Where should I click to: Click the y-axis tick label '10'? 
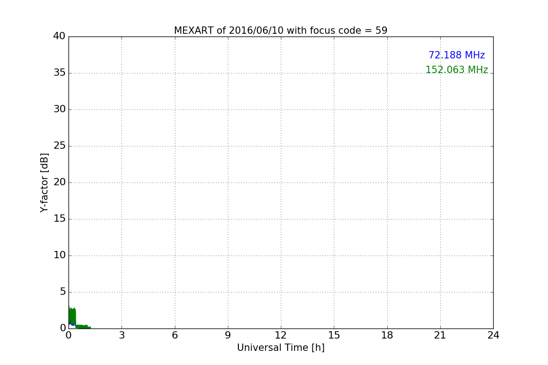[x=59, y=255]
